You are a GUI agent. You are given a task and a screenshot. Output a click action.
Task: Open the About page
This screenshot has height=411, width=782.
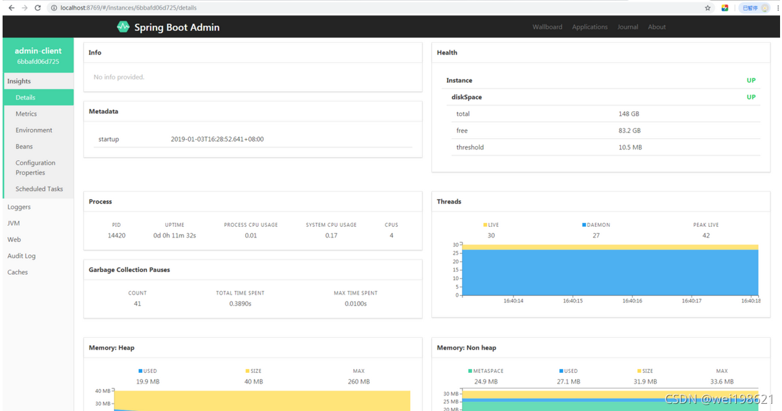[x=657, y=27]
